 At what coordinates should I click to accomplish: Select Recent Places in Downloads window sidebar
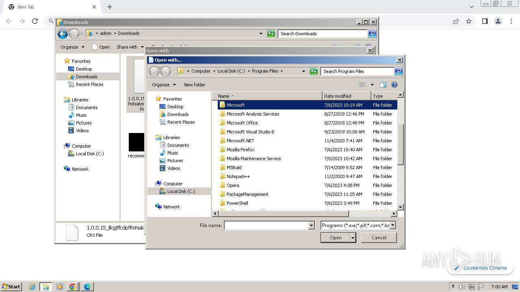[89, 84]
